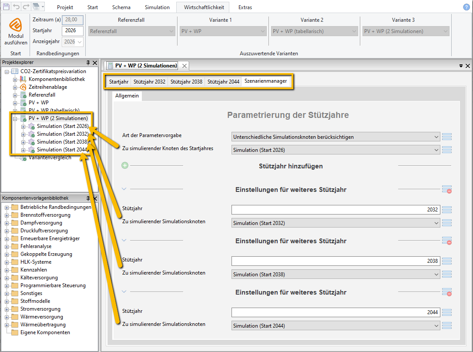Screen dimensions: 473x352
Task: Remove the Stützjahr 2038 settings block
Action: click(447, 241)
